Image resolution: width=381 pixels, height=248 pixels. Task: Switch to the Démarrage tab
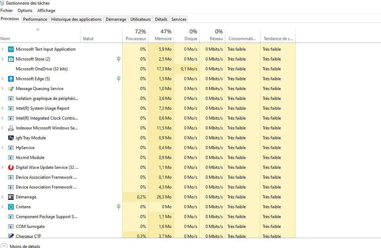tap(116, 19)
